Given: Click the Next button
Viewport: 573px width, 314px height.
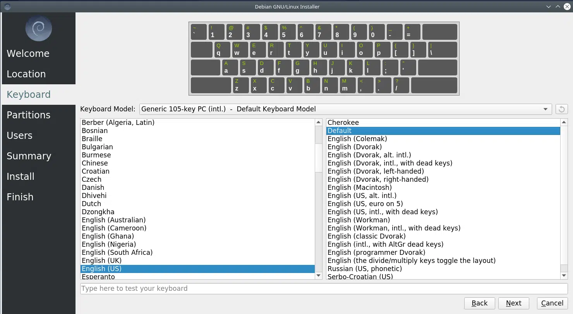Looking at the screenshot, I should coord(513,303).
